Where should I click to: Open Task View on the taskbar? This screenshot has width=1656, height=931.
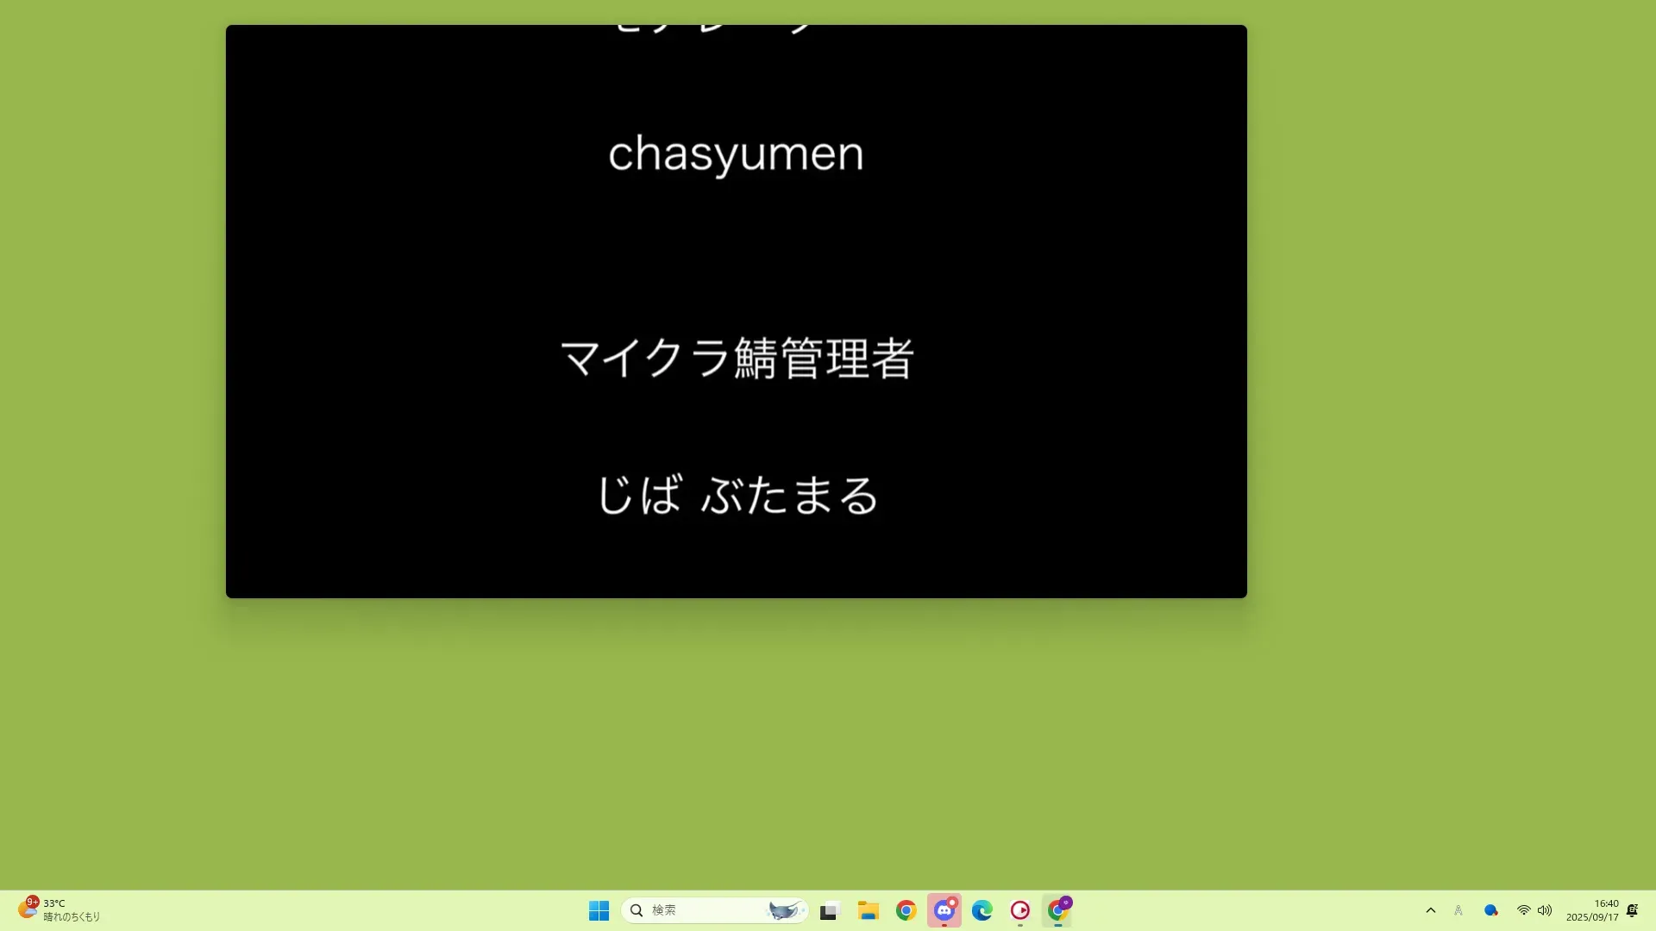pyautogui.click(x=830, y=910)
